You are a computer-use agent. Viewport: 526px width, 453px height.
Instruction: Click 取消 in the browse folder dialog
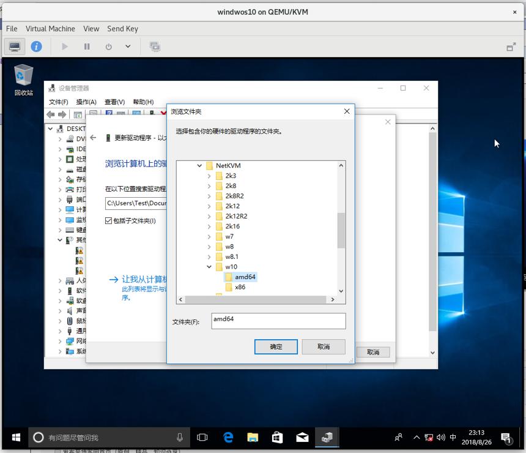(324, 346)
